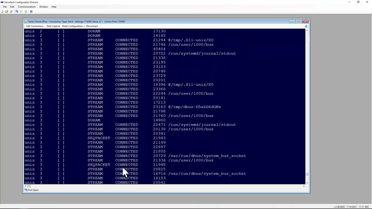Image resolution: width=372 pixels, height=209 pixels.
Task: Click the terminal scrollbar up arrow
Action: coord(307,30)
